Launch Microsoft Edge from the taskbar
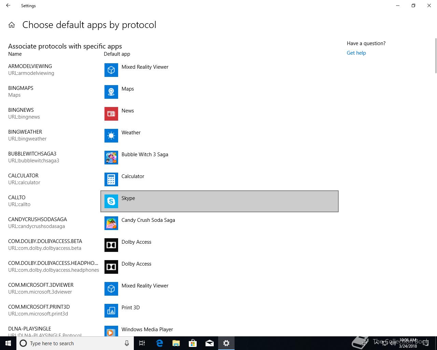437x350 pixels. [x=159, y=343]
